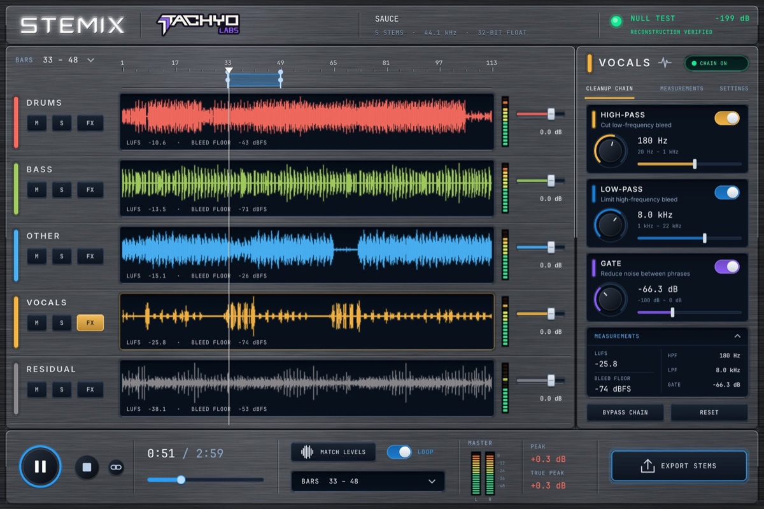Click the High-Pass 180 Hz slider handle
764x509 pixels.
pyautogui.click(x=695, y=164)
